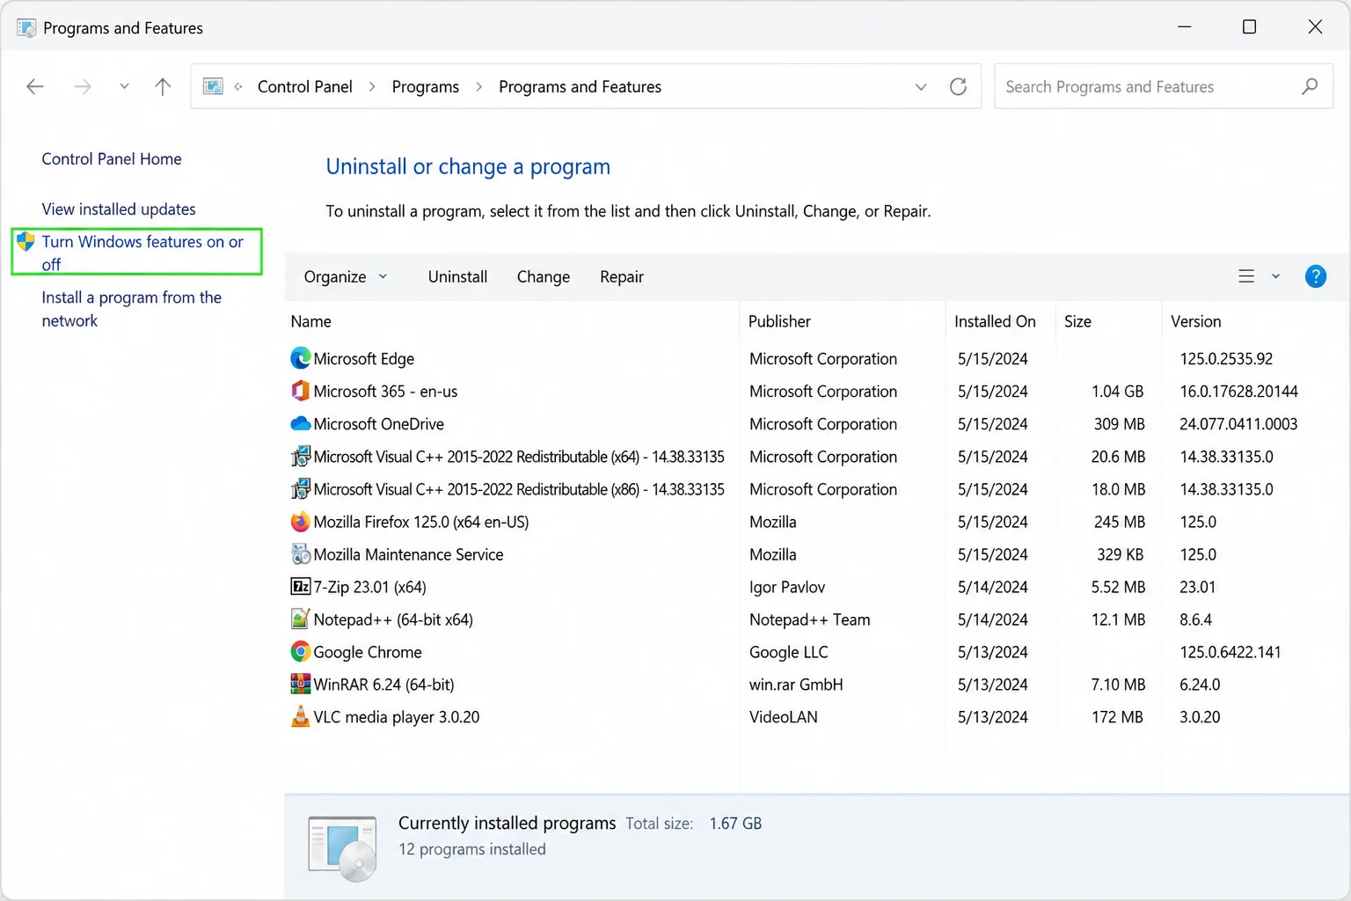Viewport: 1351px width, 901px height.
Task: Click the Programs and Features title bar icon
Action: pyautogui.click(x=26, y=27)
